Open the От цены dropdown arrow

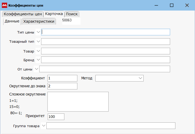click(36, 69)
